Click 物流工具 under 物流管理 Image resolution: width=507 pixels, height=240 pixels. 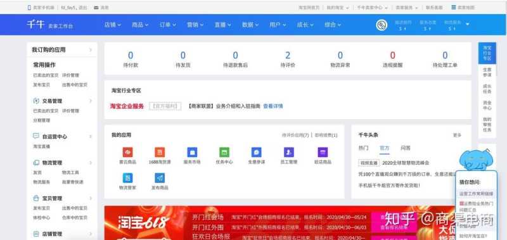tap(70, 172)
